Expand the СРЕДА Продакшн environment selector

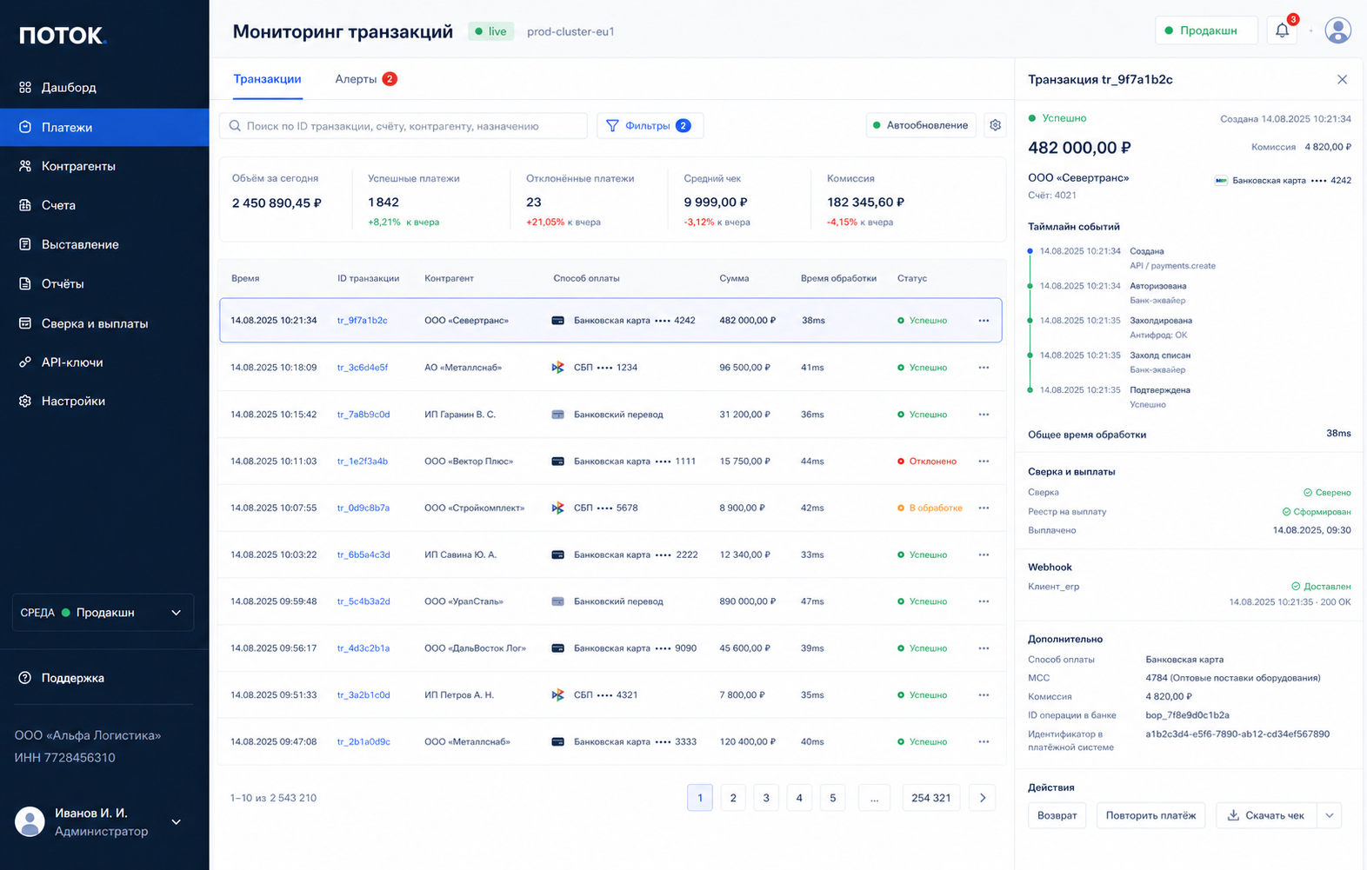(103, 613)
